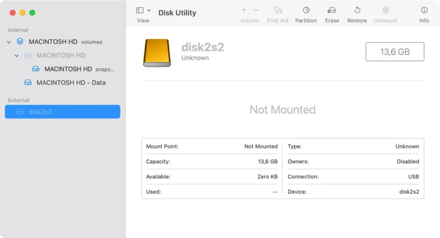Click the volumes container stack icon

pos(20,42)
